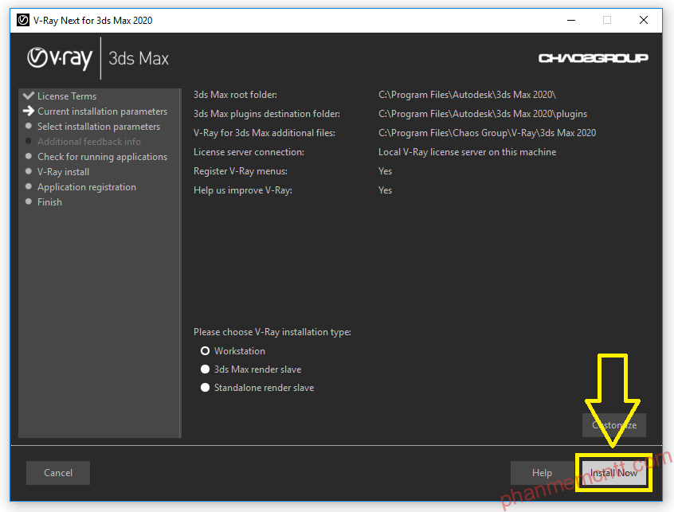The width and height of the screenshot is (674, 512).
Task: Click the V-Ray app icon in title bar
Action: (x=23, y=20)
